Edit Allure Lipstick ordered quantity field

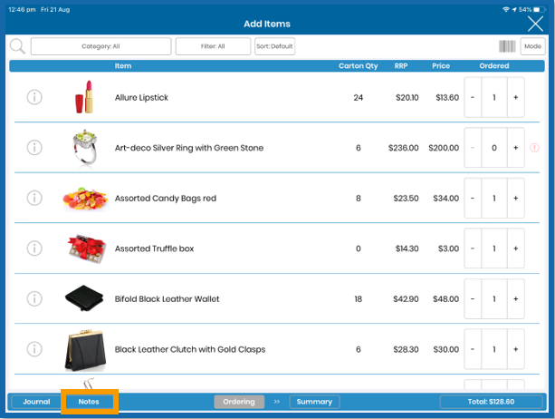[494, 97]
